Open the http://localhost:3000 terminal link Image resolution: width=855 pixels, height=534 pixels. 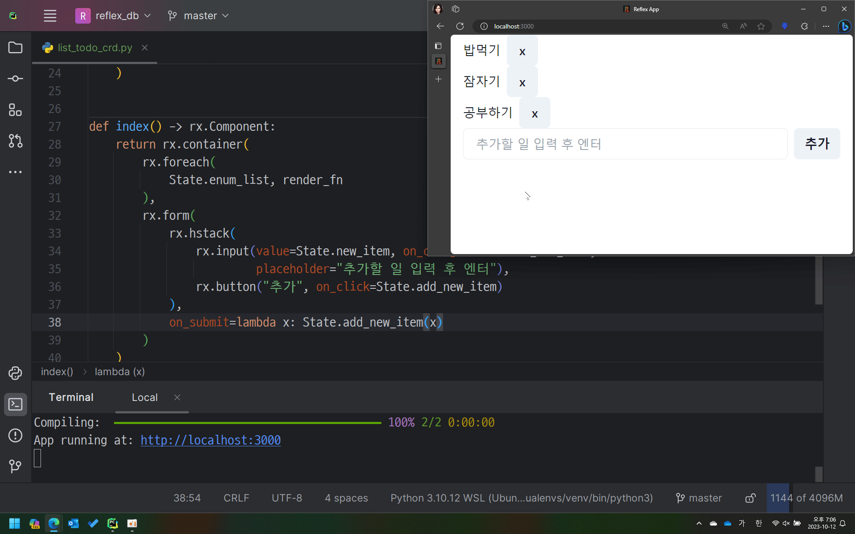pos(211,440)
